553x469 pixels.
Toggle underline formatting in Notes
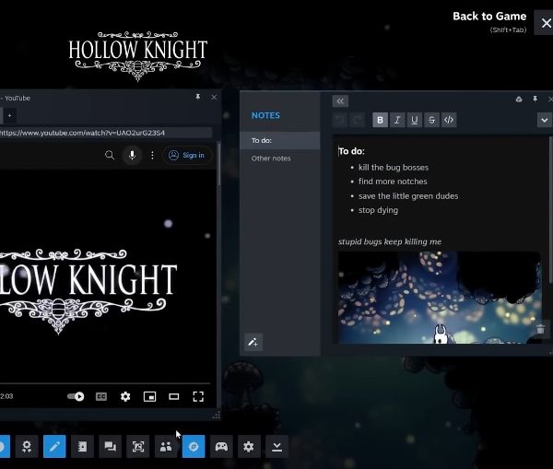[x=415, y=120]
